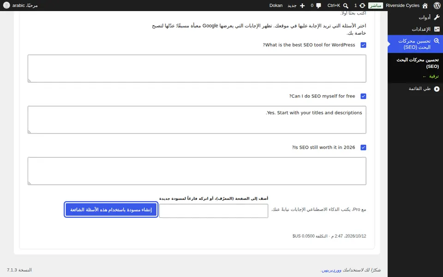Uncheck 'Is SEO still worth it in 2026'
Viewport: 443px width, 277px height.
pos(363,148)
